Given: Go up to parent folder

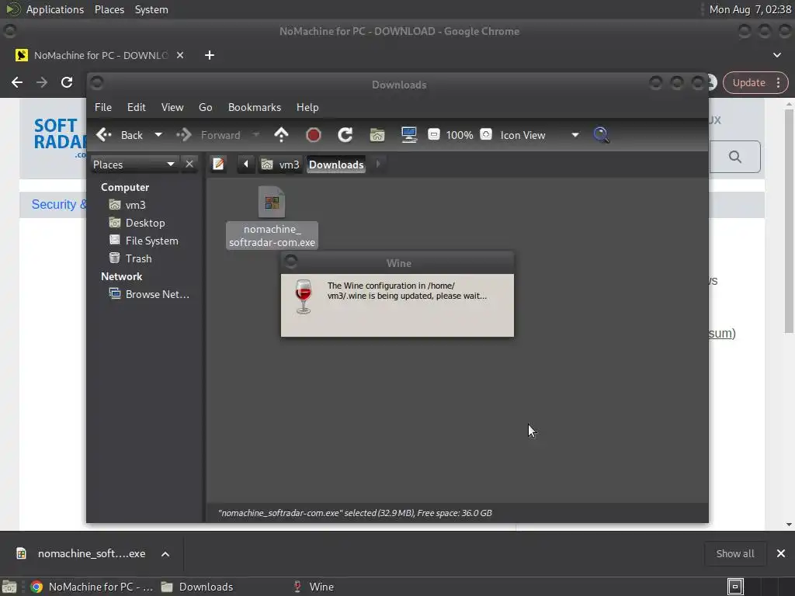Looking at the screenshot, I should point(281,135).
